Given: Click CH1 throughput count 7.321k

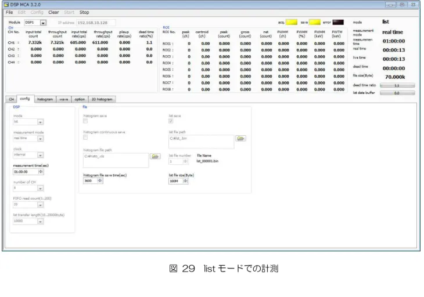Looking at the screenshot, I should pyautogui.click(x=57, y=43).
